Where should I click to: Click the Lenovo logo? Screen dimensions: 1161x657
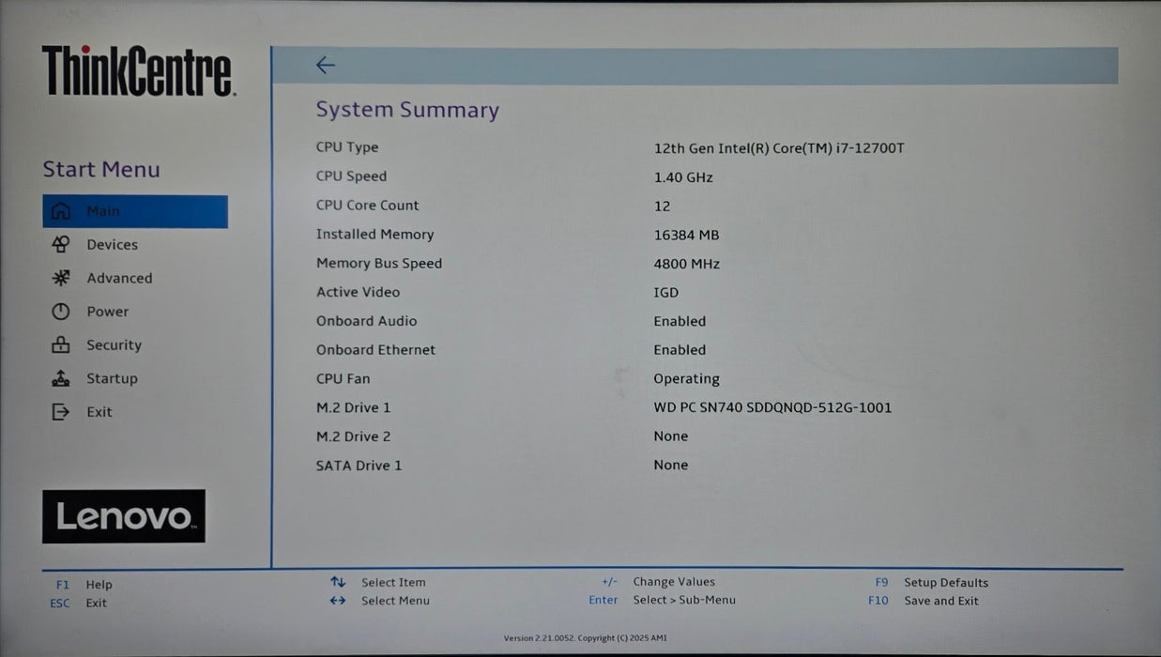click(123, 516)
